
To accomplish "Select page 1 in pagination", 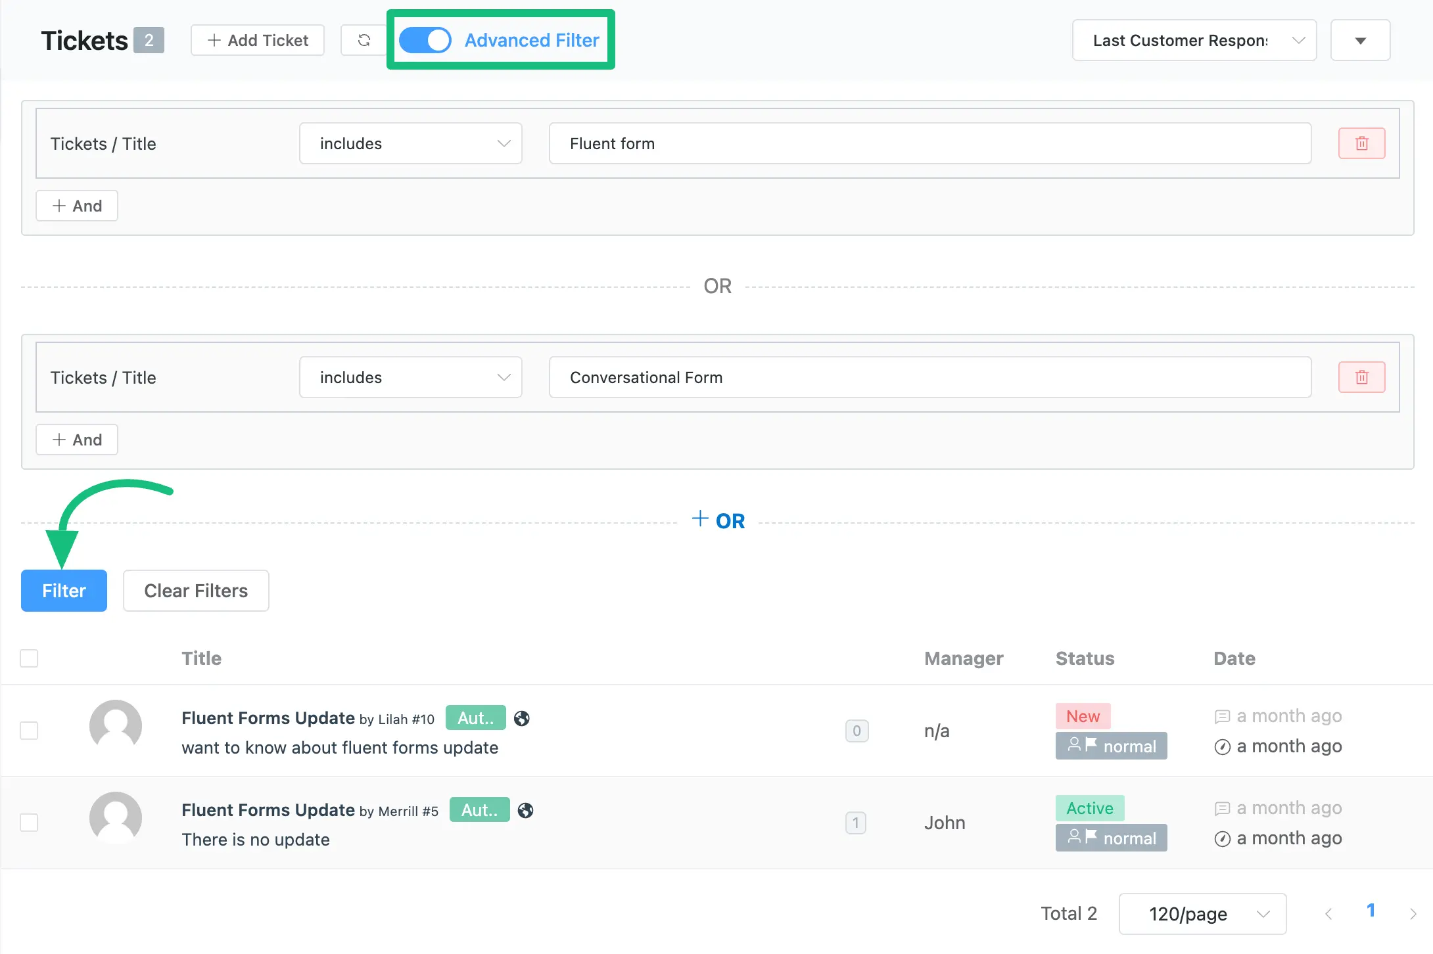I will click(x=1371, y=911).
